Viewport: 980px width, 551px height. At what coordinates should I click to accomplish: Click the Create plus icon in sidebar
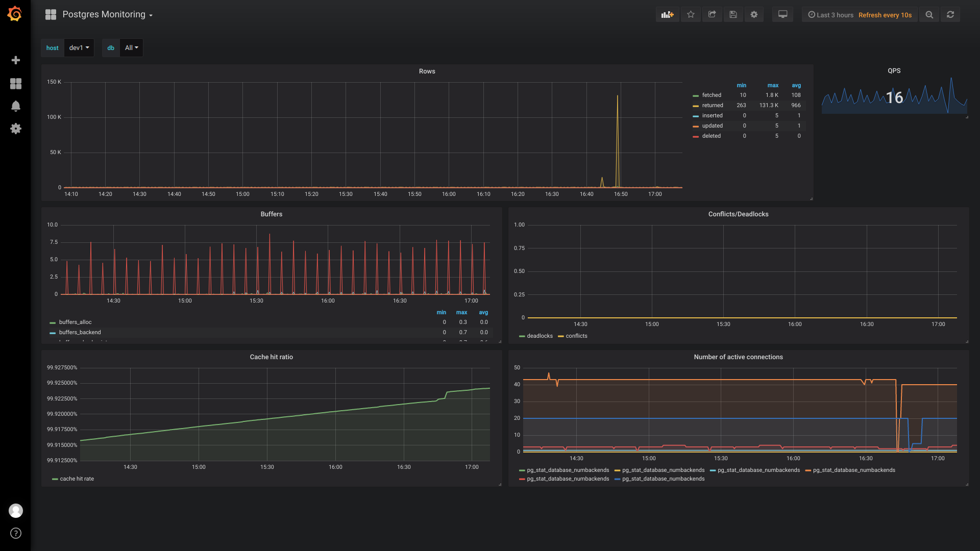coord(16,60)
